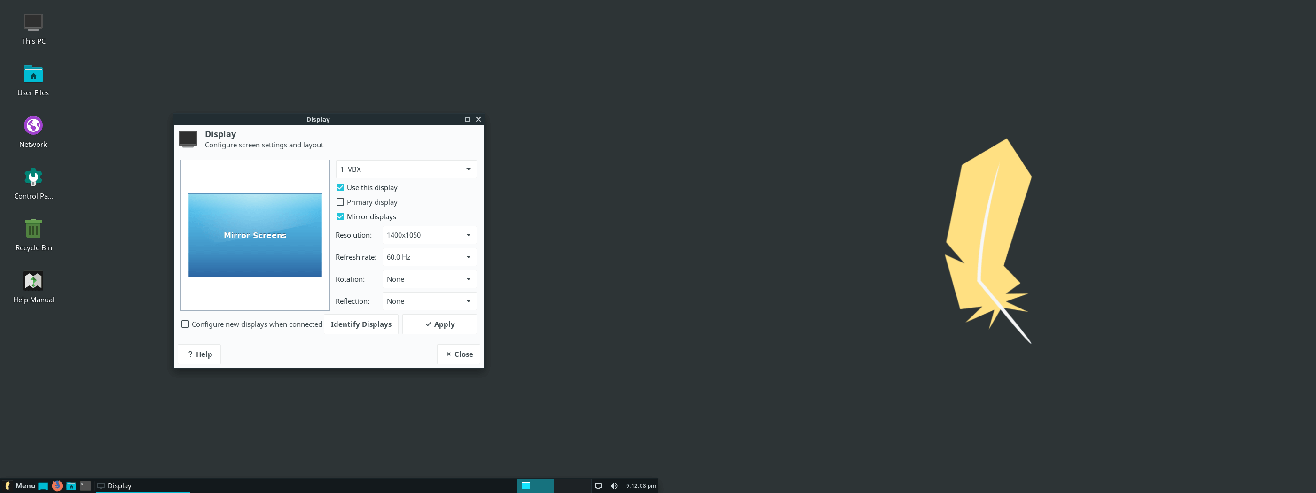Check Configure new displays when connected
This screenshot has height=493, width=1316.
click(x=186, y=324)
